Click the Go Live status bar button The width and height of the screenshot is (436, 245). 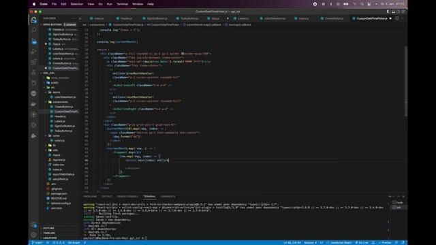pyautogui.click(x=362, y=243)
